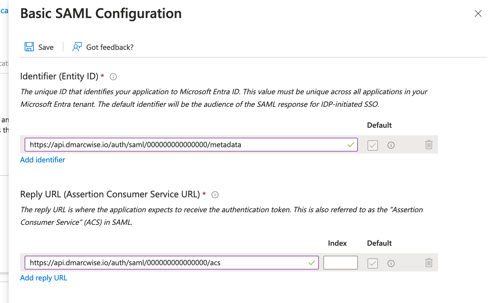496x303 pixels.
Task: Click the info icon next to identifier Default checkbox
Action: 391,145
